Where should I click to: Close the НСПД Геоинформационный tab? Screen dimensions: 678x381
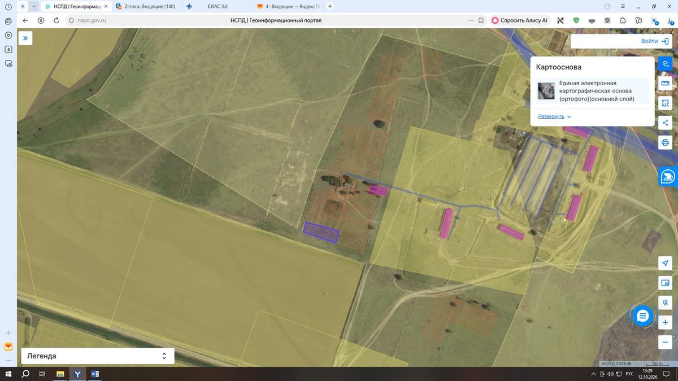[106, 6]
